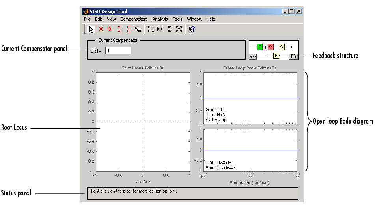Viewport: 377px width, 210px height.
Task: Click the 'G.M.: Inf' gain margin text
Action: (214, 109)
